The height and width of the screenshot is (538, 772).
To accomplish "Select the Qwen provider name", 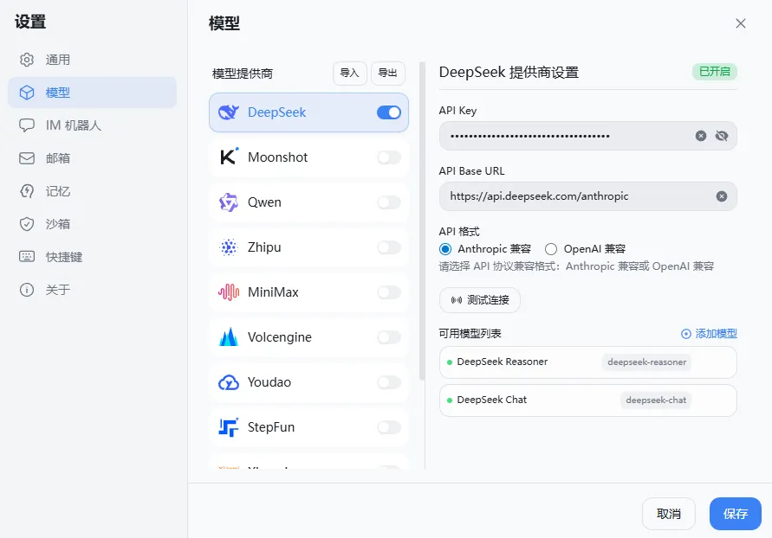I will pos(264,202).
